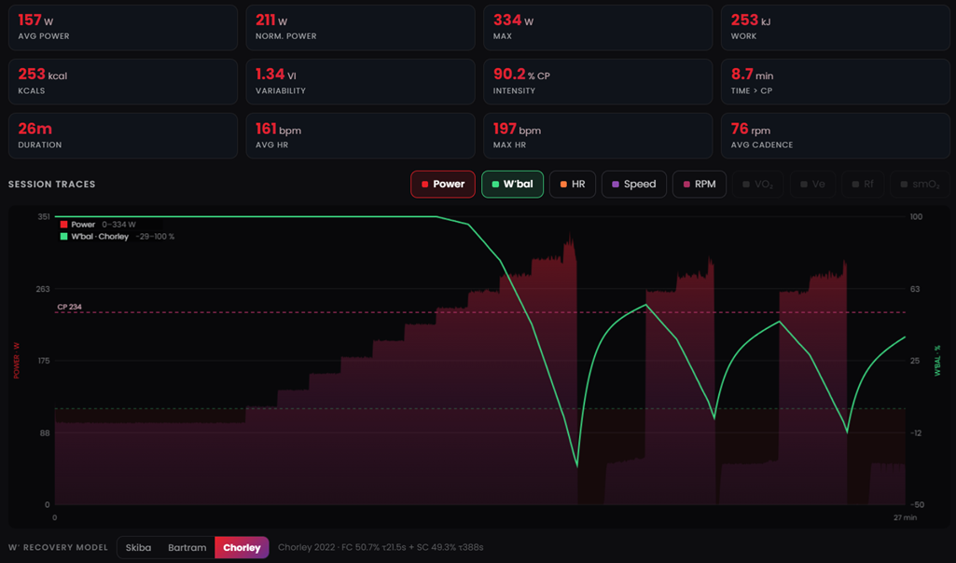Viewport: 956px width, 563px height.
Task: Click the red Power legend swatch
Action: pyautogui.click(x=64, y=225)
